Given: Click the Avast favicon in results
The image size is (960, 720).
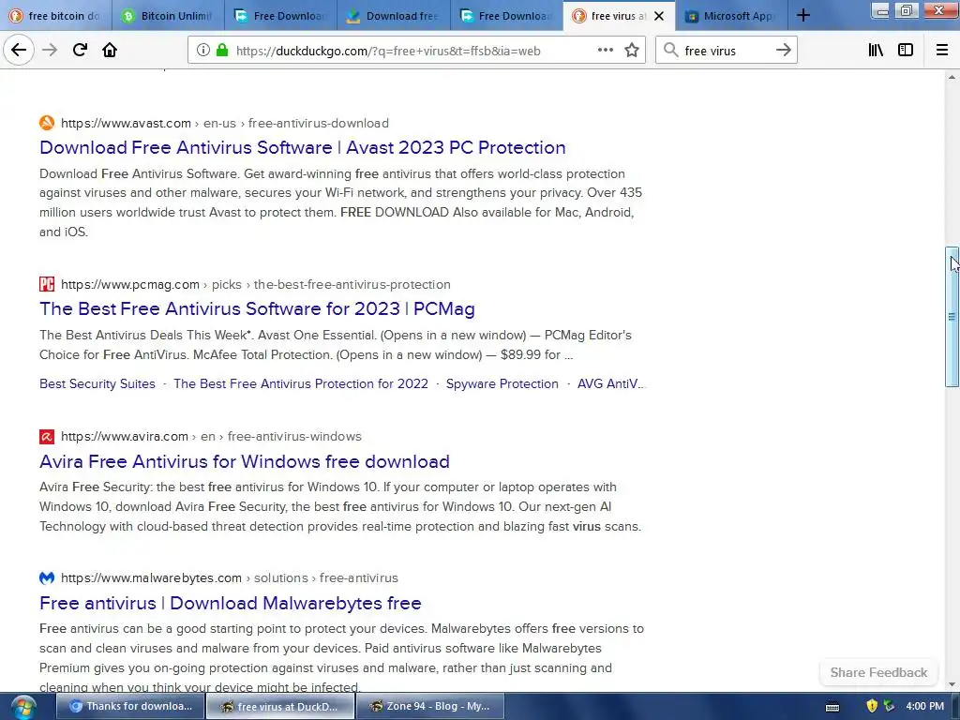Looking at the screenshot, I should (47, 123).
